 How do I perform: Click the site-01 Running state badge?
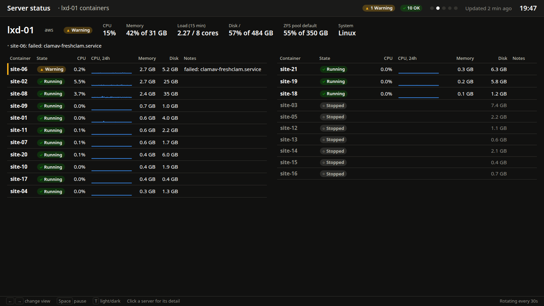coord(50,118)
